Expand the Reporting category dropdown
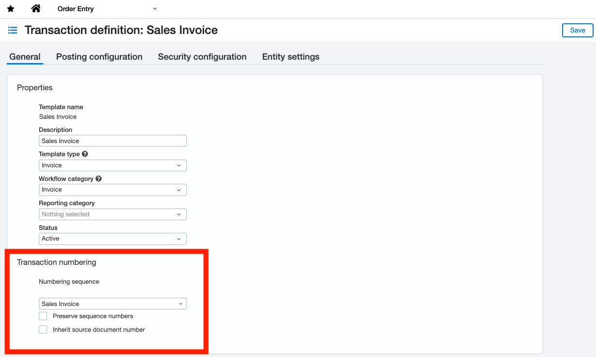Image resolution: width=596 pixels, height=357 pixels. click(113, 214)
